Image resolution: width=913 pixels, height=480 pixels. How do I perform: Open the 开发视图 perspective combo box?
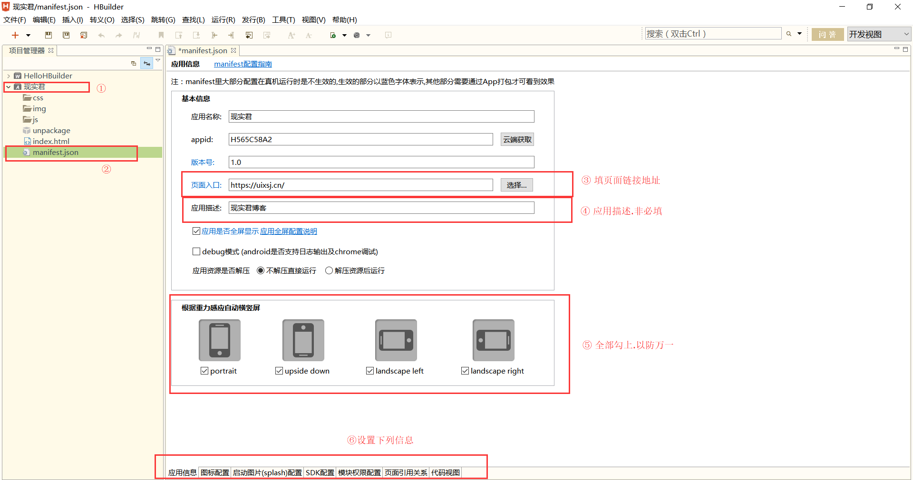879,34
